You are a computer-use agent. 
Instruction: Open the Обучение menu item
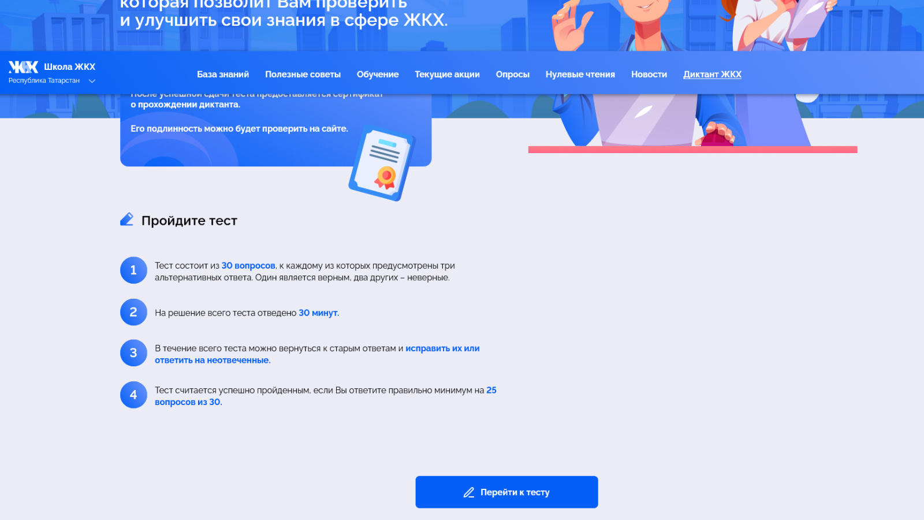click(x=378, y=75)
